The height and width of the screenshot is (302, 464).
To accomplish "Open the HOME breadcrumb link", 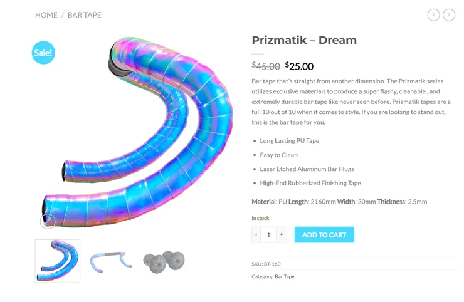I will [46, 15].
